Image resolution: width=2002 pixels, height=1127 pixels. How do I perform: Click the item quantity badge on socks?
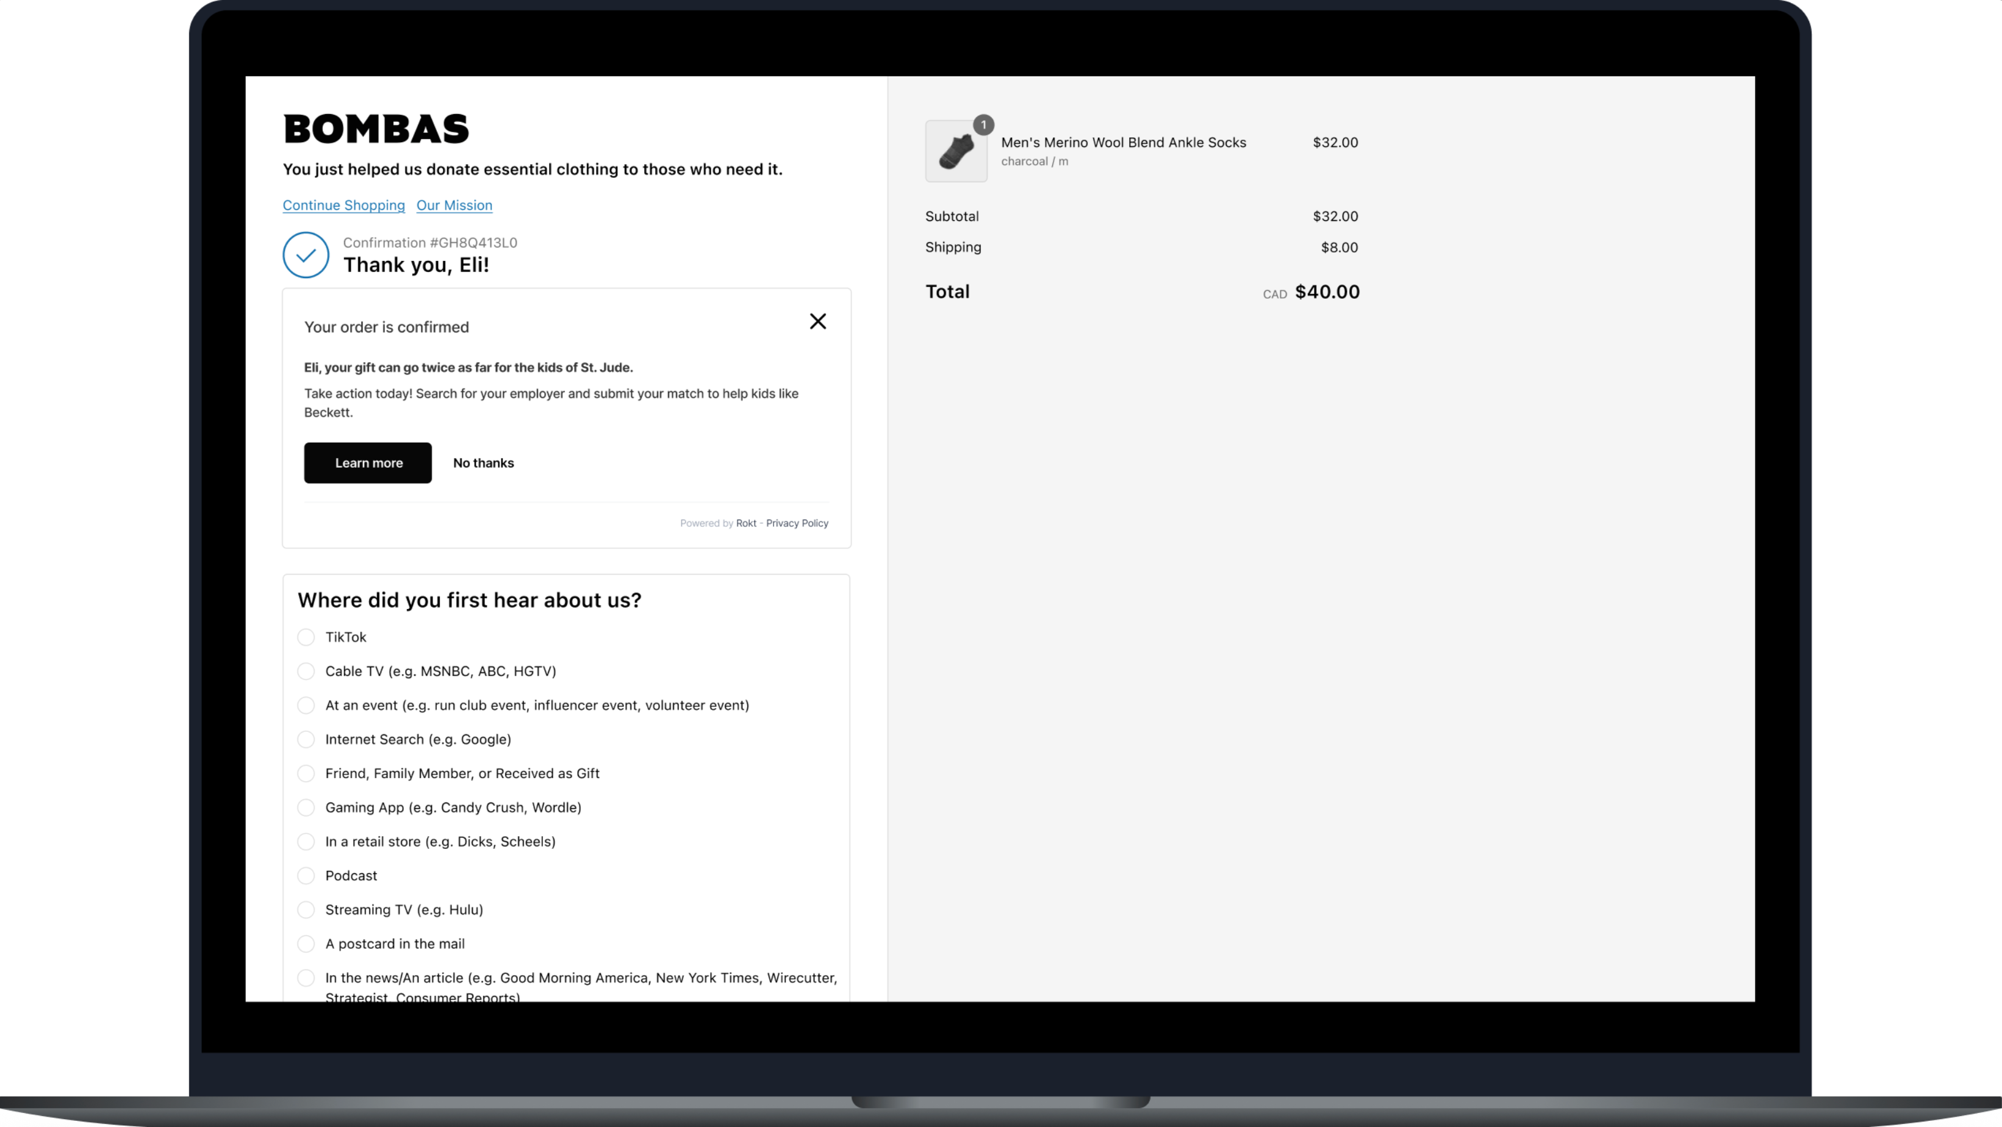tap(983, 125)
